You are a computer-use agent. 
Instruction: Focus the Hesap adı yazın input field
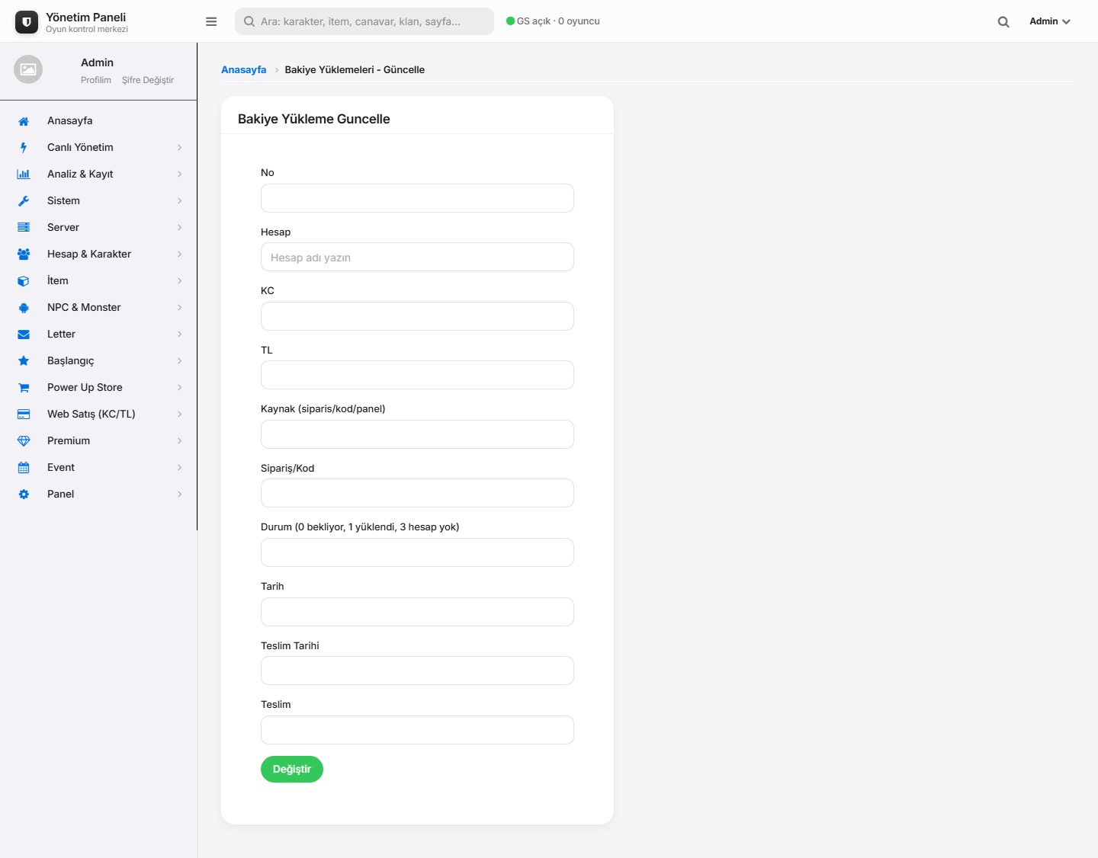tap(417, 257)
